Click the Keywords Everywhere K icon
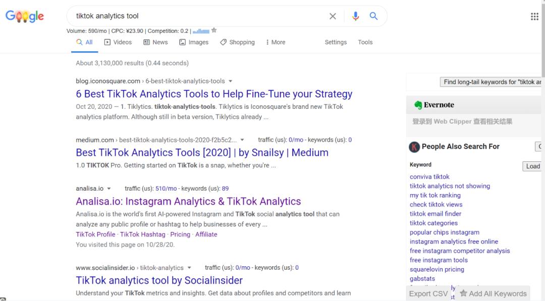The height and width of the screenshot is (301, 545). point(414,147)
